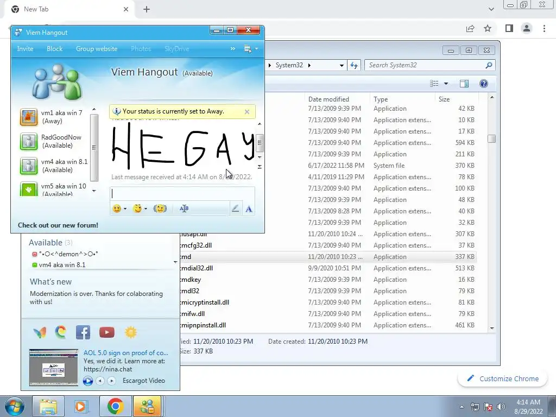Click the Explorer vertical scrollbar thumb
The height and width of the screenshot is (417, 556).
click(491, 138)
